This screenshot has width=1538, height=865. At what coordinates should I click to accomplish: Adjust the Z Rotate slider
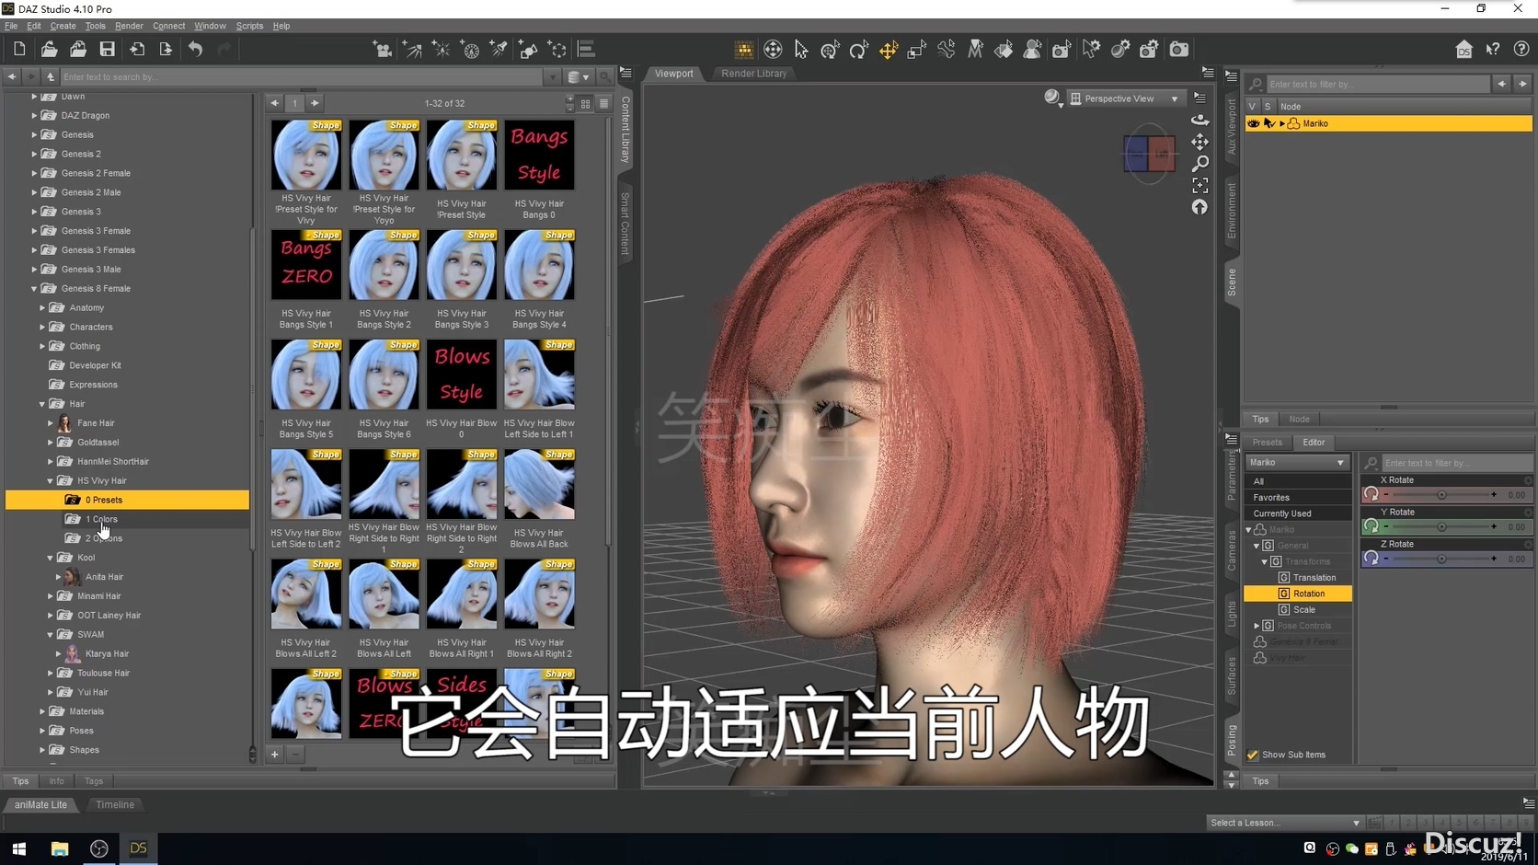pos(1442,559)
